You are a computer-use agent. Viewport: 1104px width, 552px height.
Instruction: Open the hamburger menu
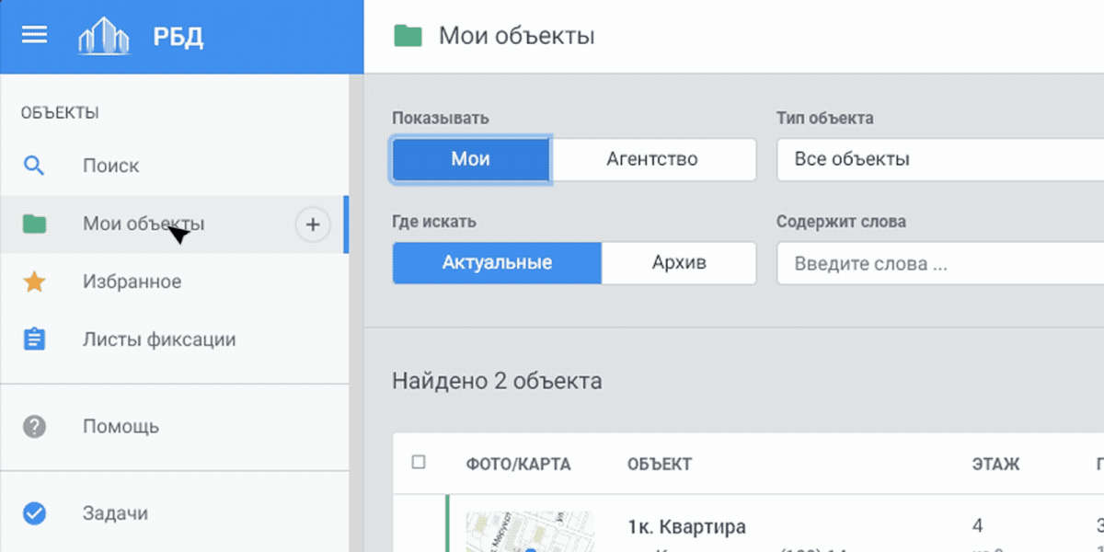point(34,35)
